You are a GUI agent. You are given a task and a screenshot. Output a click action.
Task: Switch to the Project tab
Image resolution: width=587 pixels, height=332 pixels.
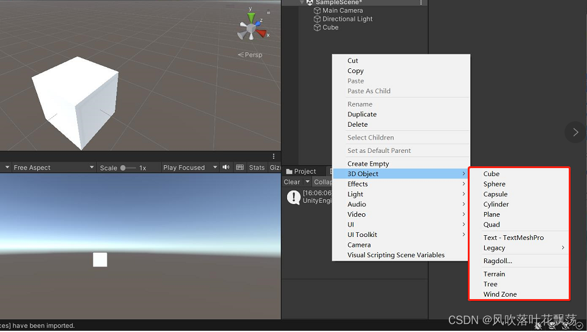[x=301, y=171]
